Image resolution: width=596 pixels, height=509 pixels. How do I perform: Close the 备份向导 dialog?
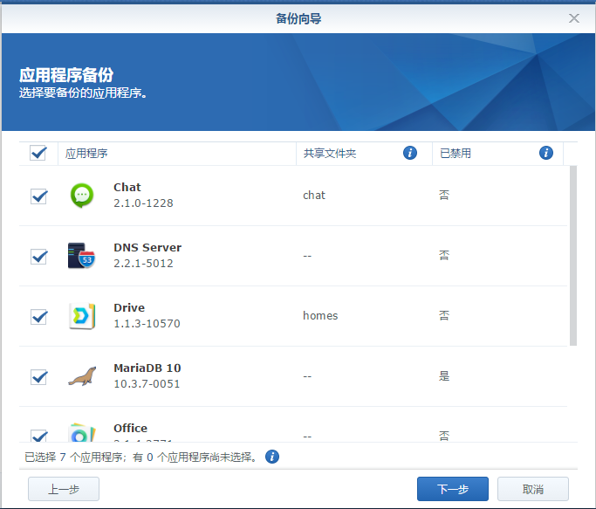click(x=574, y=18)
